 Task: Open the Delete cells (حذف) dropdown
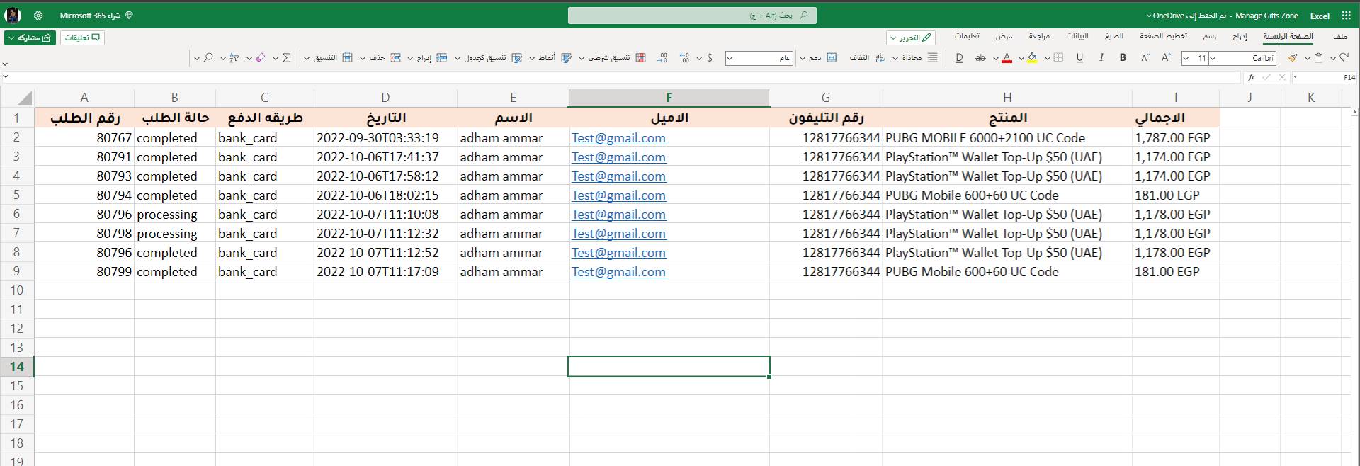[363, 58]
